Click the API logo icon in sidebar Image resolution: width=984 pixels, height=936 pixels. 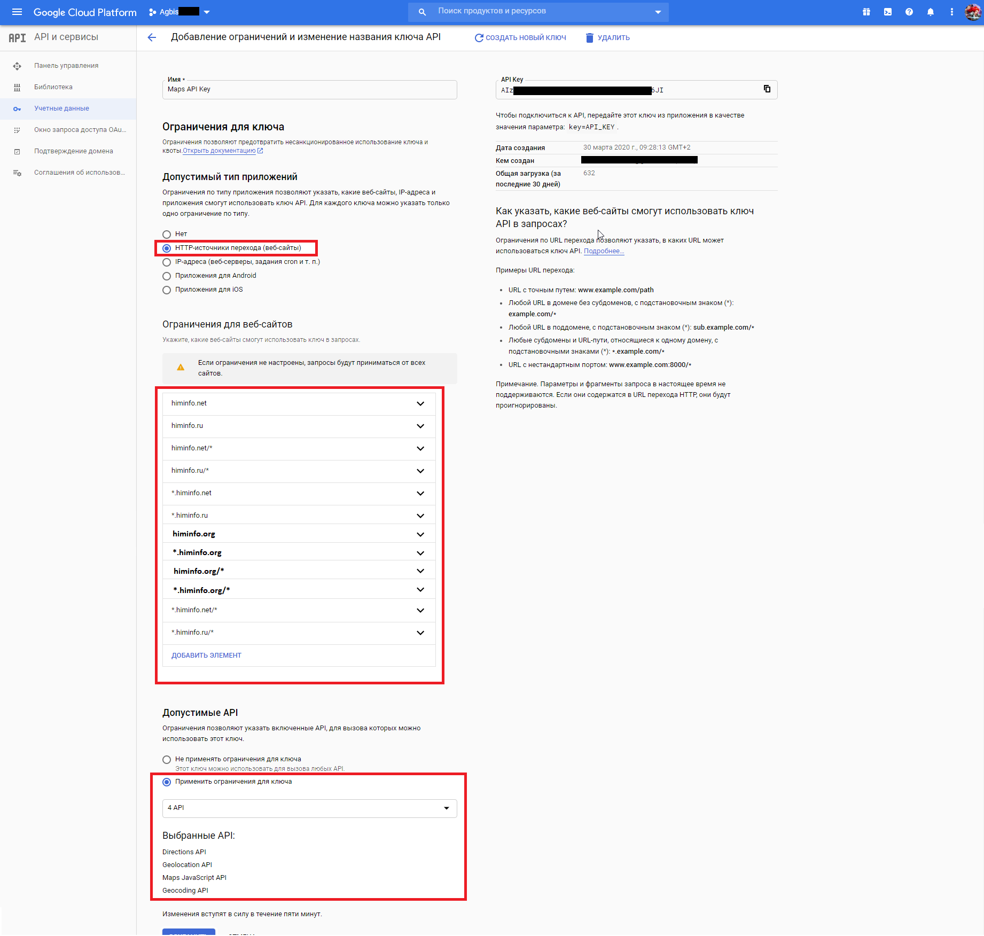17,37
